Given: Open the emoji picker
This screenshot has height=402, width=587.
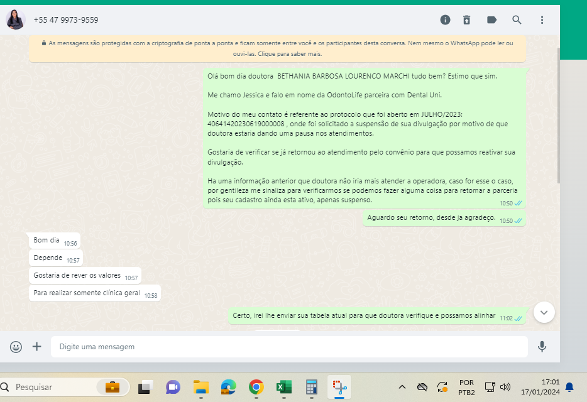Looking at the screenshot, I should 16,347.
